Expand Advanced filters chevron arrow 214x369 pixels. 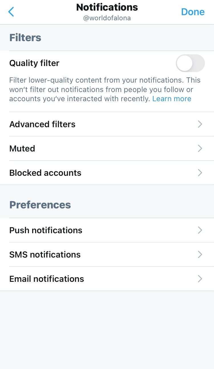[200, 124]
